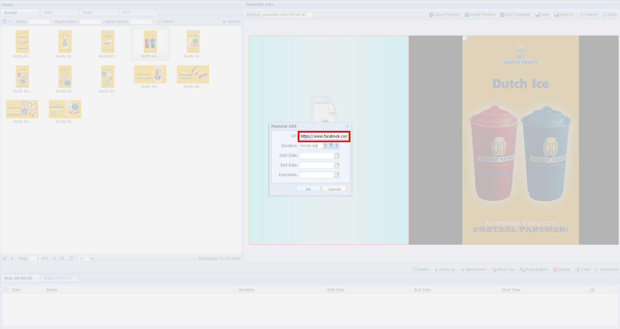Click the Media column header
The image size is (620, 329).
coord(141,290)
